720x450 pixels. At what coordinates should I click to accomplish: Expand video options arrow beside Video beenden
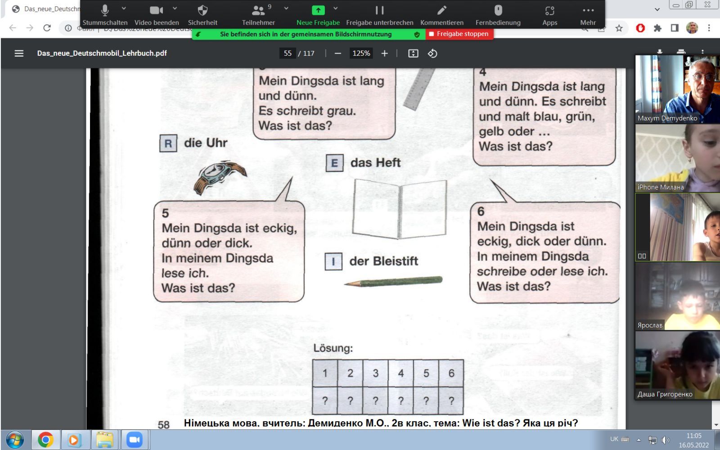pos(175,9)
